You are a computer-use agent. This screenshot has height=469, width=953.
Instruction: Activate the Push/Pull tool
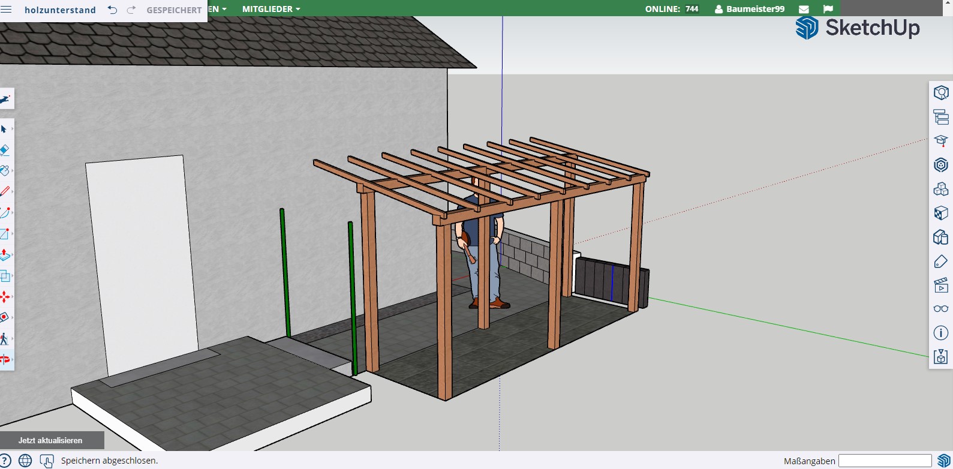[x=5, y=255]
